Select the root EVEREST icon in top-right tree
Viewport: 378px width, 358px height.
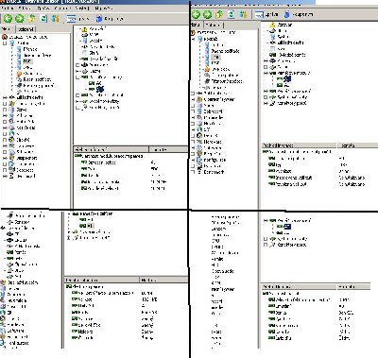(x=193, y=32)
